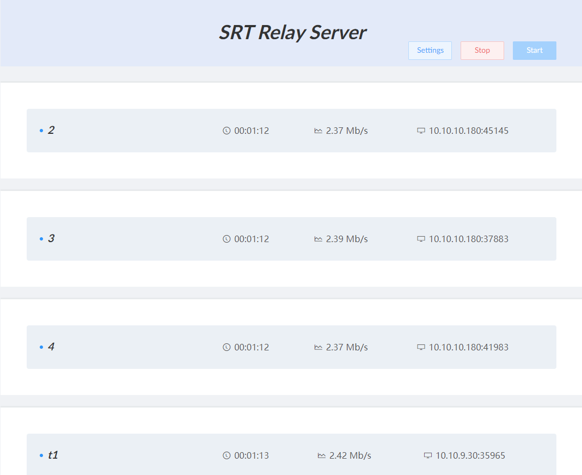This screenshot has height=475, width=582.
Task: Click the chart icon next to 2.39 Mb/s
Action: pyautogui.click(x=318, y=239)
